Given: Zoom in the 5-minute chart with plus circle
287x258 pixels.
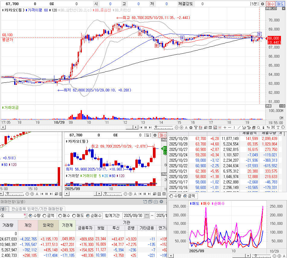Looking at the screenshot, I should pyautogui.click(x=181, y=127).
